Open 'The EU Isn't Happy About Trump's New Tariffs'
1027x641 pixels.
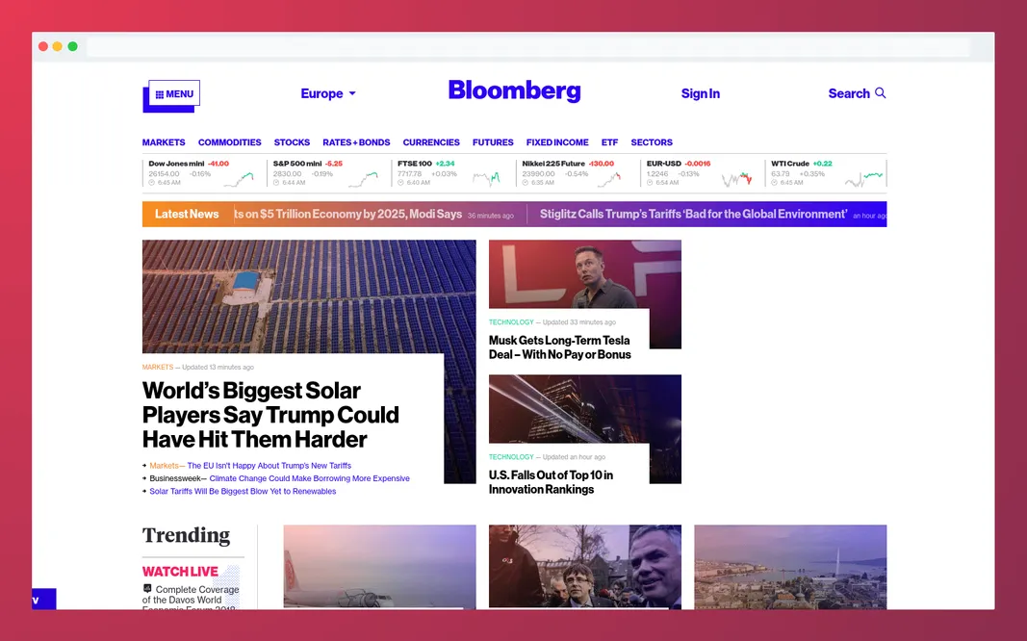270,466
